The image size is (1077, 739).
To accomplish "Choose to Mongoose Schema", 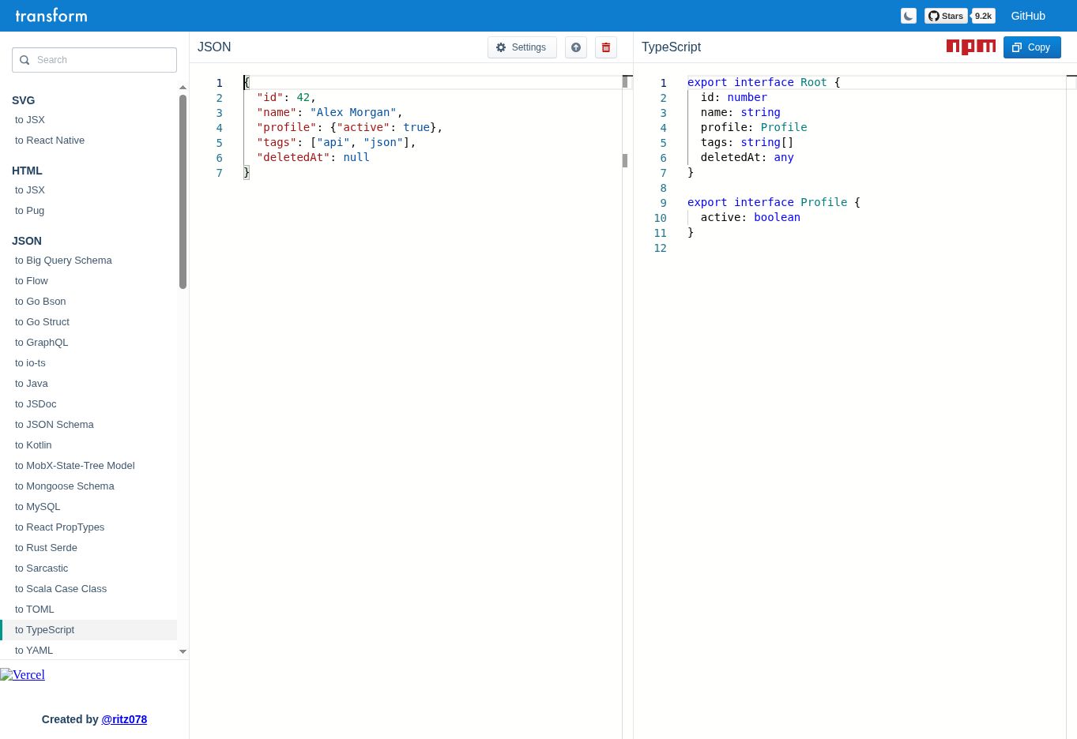I will tap(88, 486).
